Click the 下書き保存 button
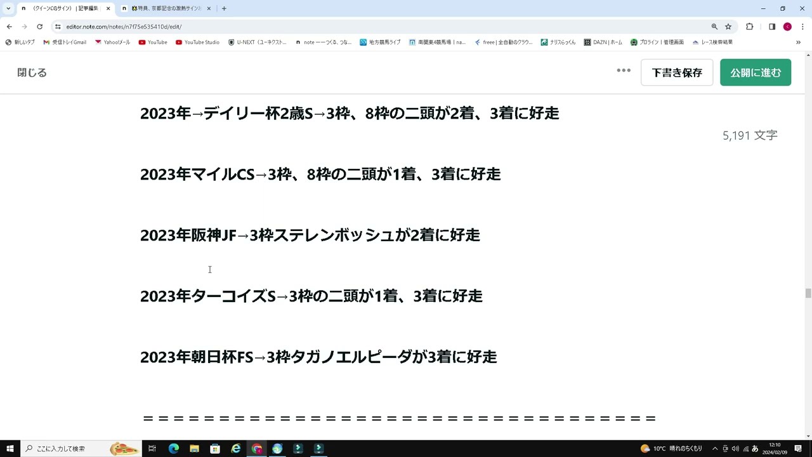The height and width of the screenshot is (457, 812). click(x=676, y=72)
